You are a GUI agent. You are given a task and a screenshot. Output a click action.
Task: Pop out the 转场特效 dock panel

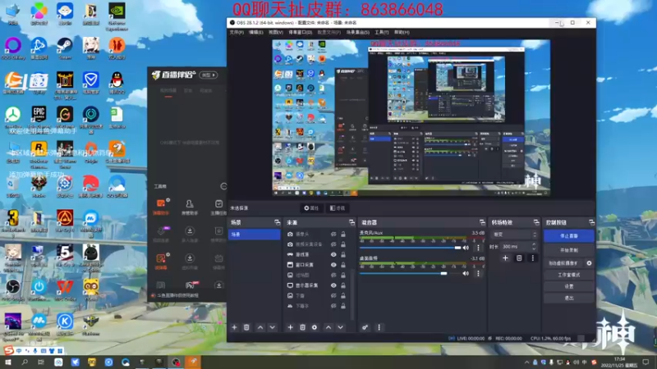click(536, 222)
